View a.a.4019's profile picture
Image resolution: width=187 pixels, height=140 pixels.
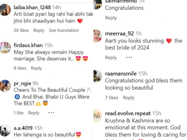click(x=5, y=130)
